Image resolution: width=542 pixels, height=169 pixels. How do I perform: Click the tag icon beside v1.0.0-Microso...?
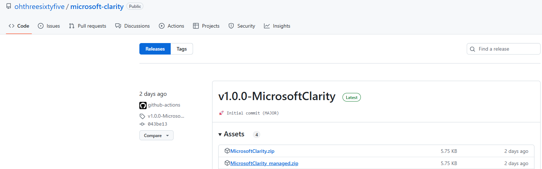coord(142,116)
